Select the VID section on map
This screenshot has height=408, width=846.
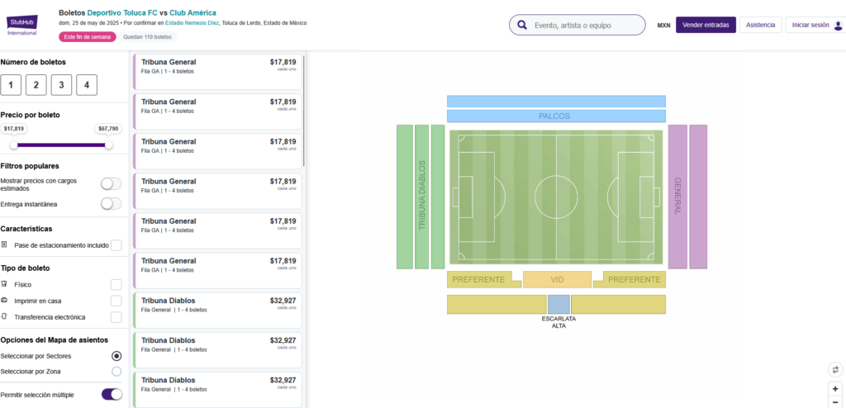pos(557,279)
